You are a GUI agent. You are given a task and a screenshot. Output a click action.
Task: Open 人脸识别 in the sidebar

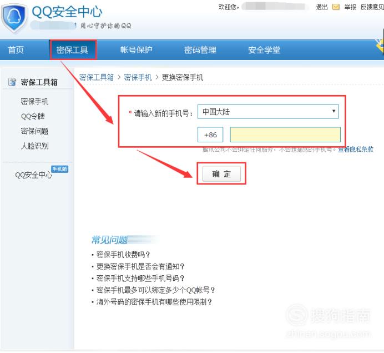[34, 146]
